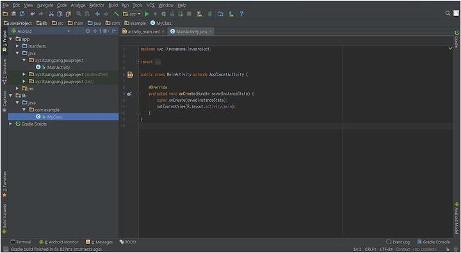Click the Find magnifier toolbar icon
This screenshot has height=253, width=461.
click(79, 14)
